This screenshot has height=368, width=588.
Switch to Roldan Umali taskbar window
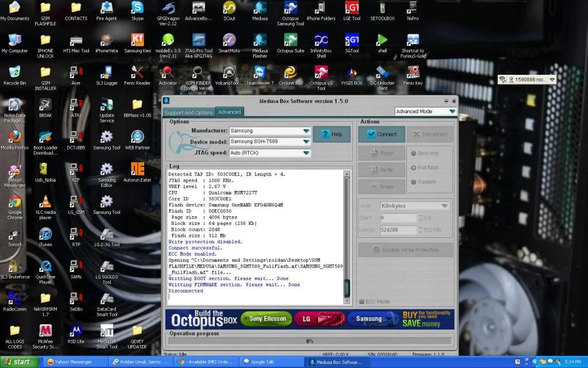142,362
